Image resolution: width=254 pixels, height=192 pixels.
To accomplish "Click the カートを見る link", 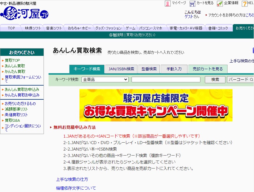I will [205, 3].
